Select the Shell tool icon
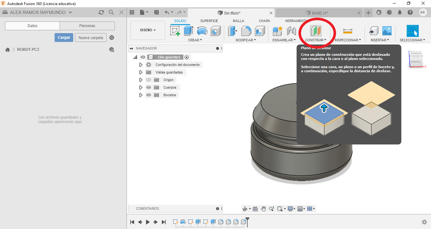Image resolution: width=431 pixels, height=229 pixels. tap(260, 31)
